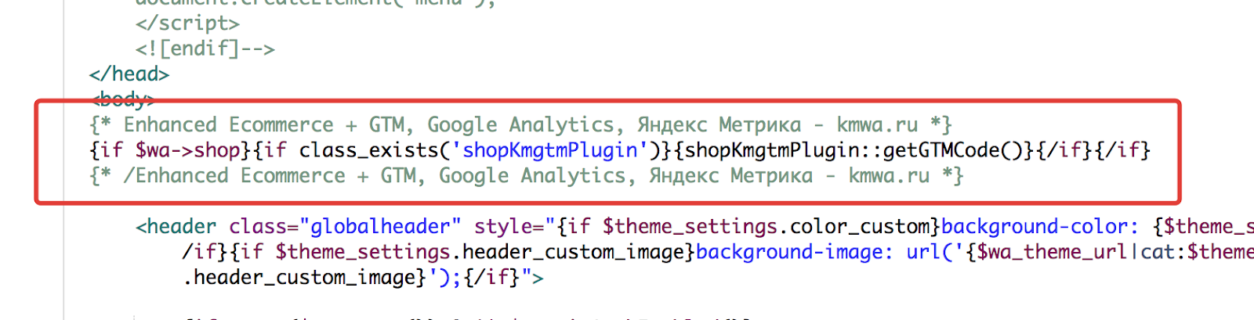Click the opening {* Enhanced Ecommerce comment line

520,125
